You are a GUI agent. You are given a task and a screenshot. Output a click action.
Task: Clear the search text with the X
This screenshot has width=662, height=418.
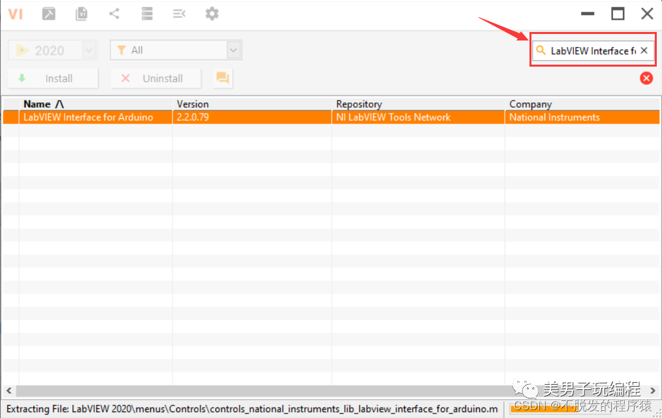(644, 51)
